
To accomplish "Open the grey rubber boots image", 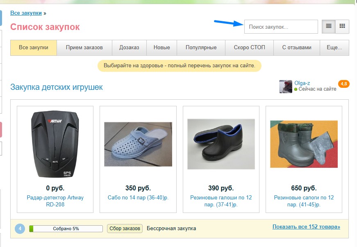I will point(304,144).
